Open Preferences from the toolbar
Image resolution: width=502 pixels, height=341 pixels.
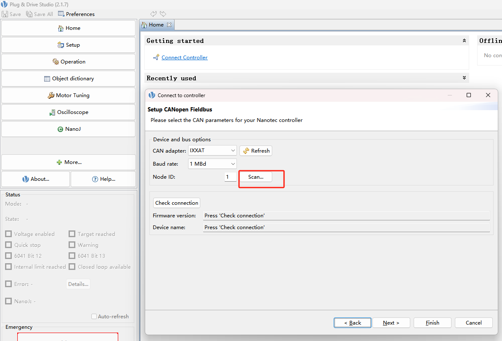(x=76, y=14)
